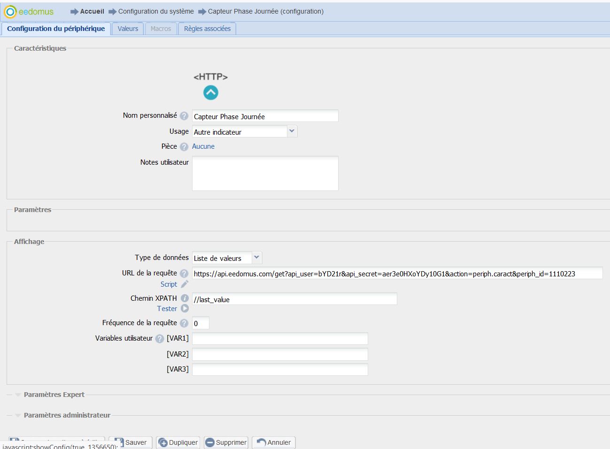
Task: Click the Supprimer button
Action: [226, 442]
